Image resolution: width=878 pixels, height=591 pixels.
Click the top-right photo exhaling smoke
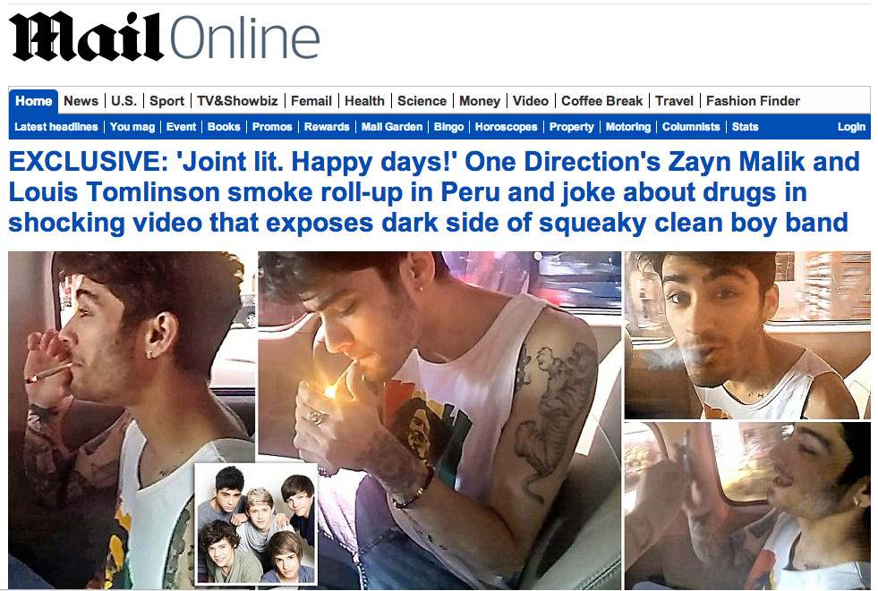click(747, 335)
